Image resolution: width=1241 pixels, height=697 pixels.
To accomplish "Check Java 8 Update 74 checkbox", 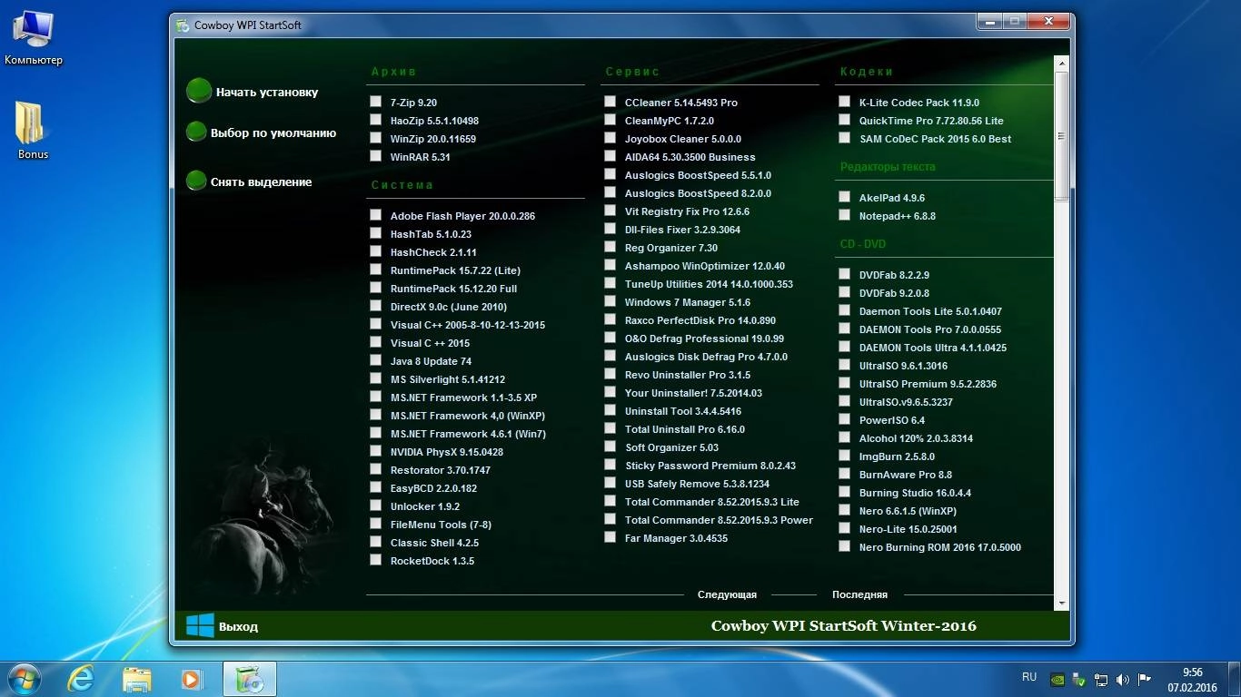I will [x=376, y=360].
